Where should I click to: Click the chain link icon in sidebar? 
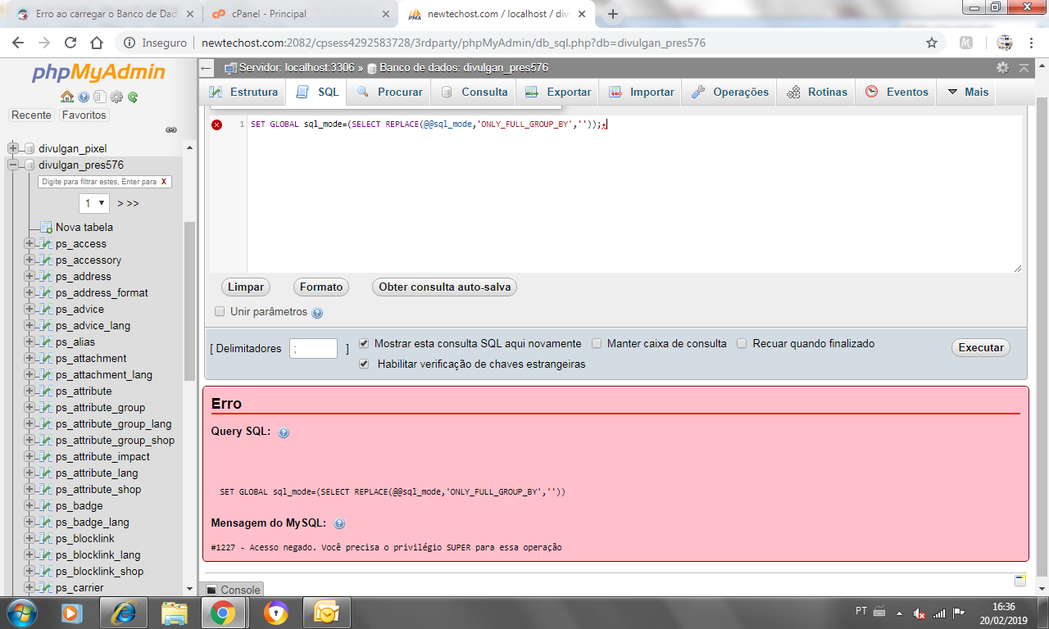[171, 129]
